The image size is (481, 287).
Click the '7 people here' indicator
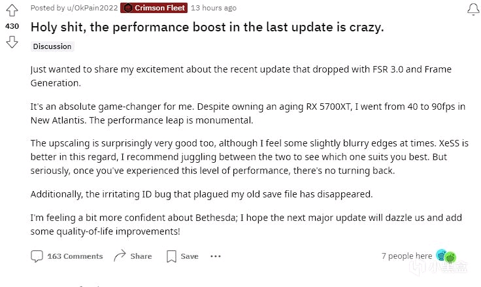click(406, 256)
